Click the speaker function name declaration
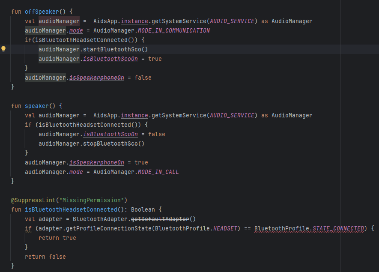Viewport: 379px width, 272px height. pyautogui.click(x=37, y=106)
